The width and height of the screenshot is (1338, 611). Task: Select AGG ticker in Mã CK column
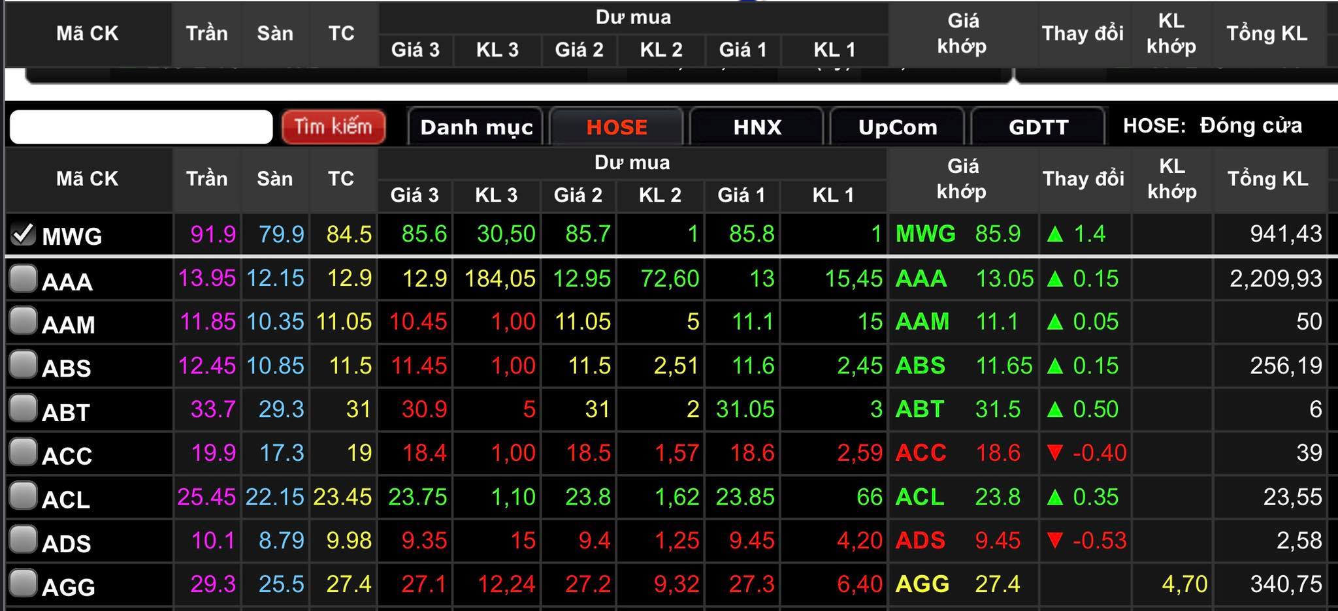(x=69, y=587)
